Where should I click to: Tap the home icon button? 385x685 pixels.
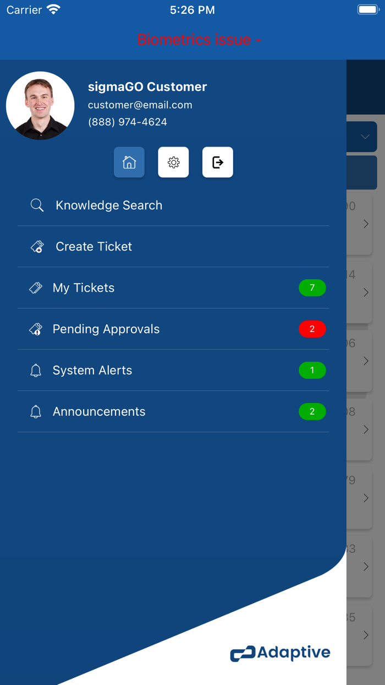(x=129, y=162)
